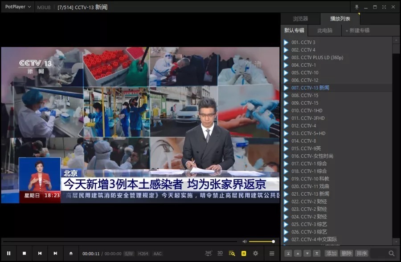The image size is (401, 262).
Task: Open the playlist search magnifier
Action: (391, 253)
